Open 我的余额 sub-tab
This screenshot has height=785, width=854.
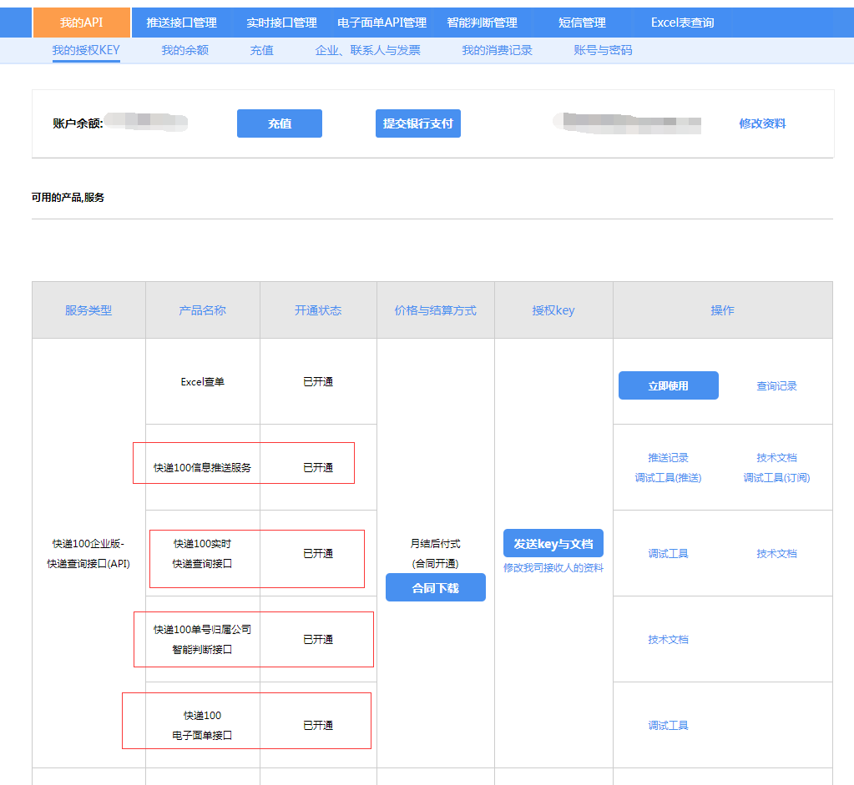pos(185,50)
